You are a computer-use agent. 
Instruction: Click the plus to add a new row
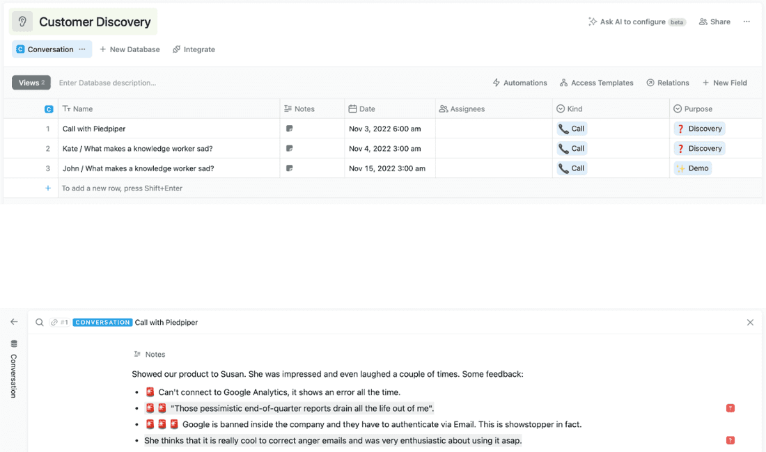pyautogui.click(x=47, y=188)
